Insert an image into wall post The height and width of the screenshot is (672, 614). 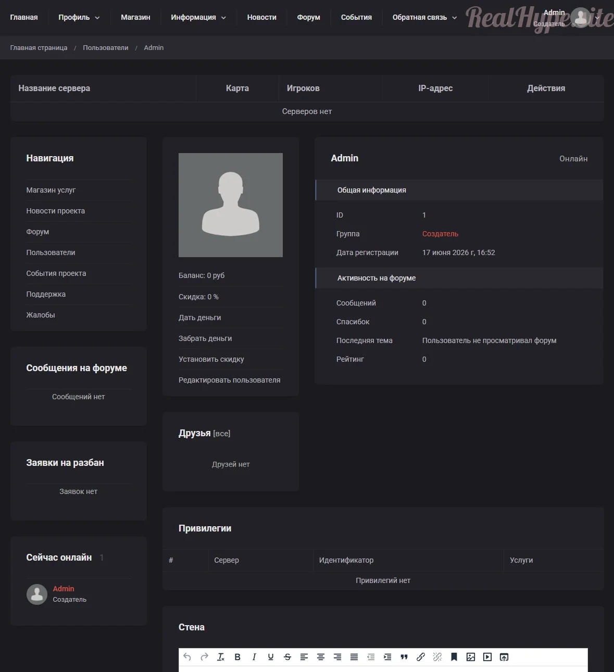471,657
